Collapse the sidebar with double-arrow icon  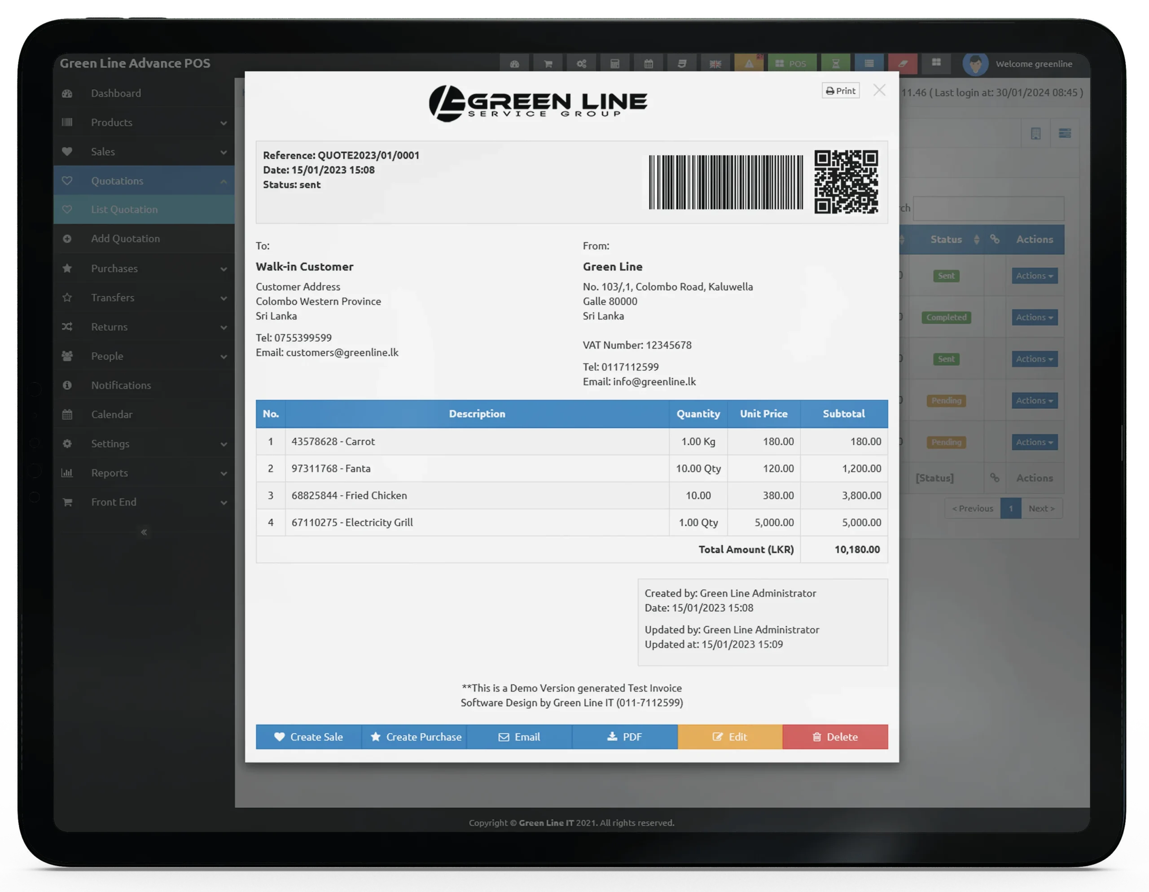[144, 532]
